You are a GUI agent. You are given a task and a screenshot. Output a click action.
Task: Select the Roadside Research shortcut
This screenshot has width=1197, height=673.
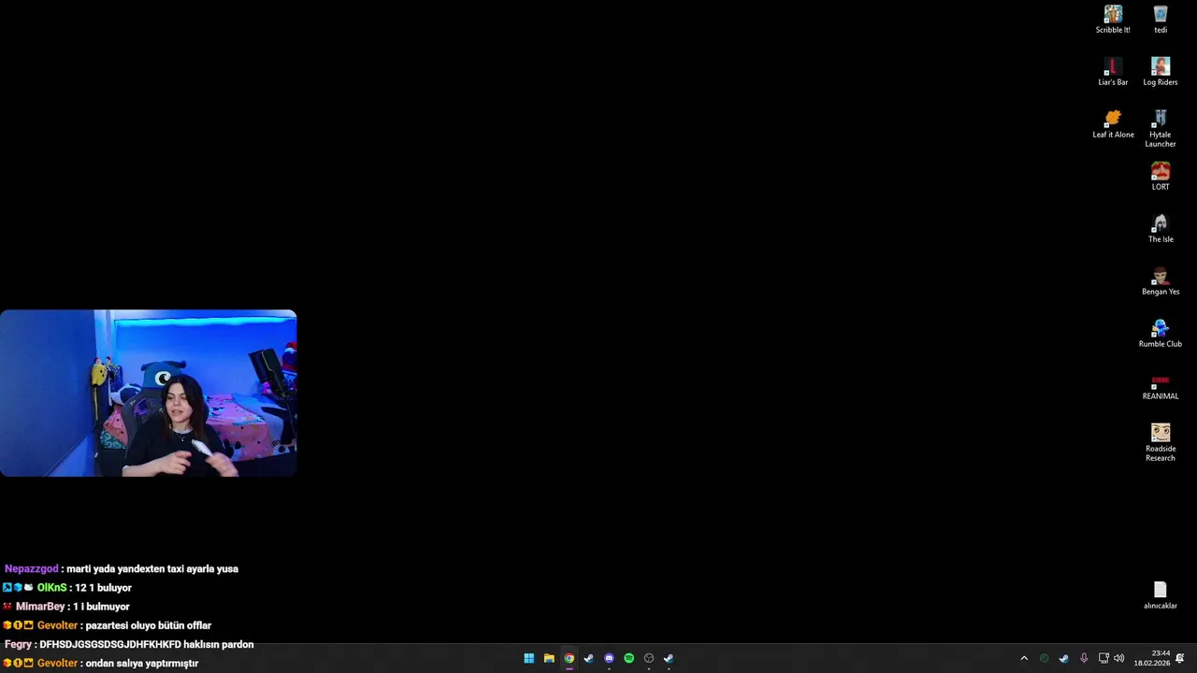pyautogui.click(x=1161, y=442)
